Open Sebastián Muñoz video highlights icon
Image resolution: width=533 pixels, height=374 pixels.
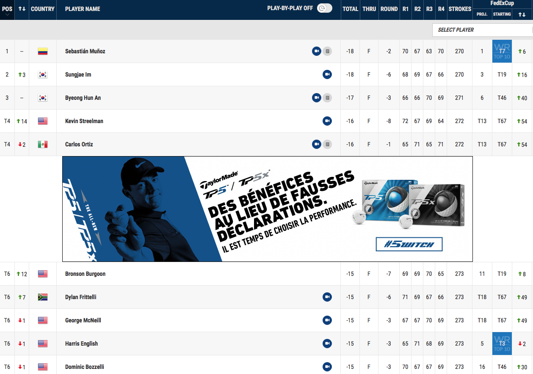click(316, 51)
